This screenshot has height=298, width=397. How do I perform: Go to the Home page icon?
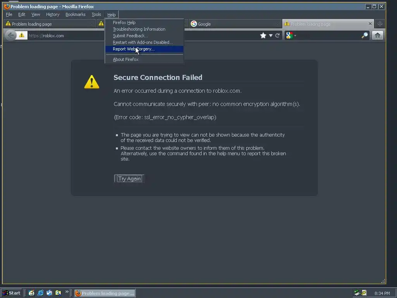(x=378, y=35)
